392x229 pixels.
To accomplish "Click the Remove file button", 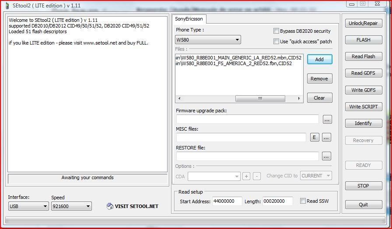I will point(319,79).
